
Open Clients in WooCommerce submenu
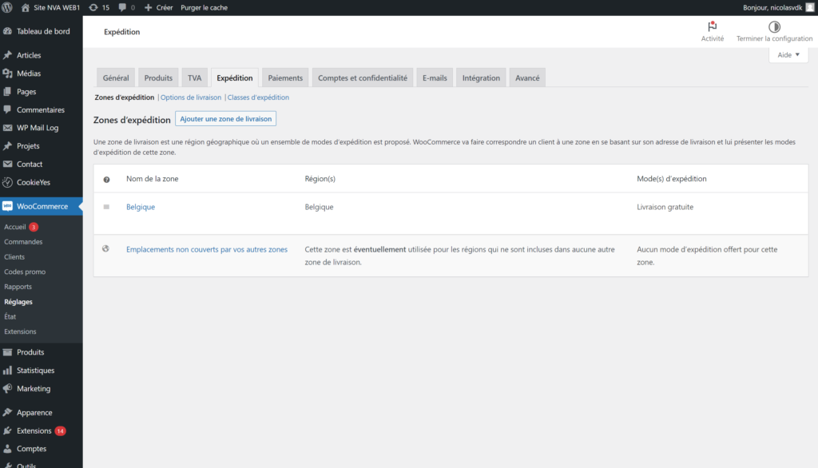click(14, 256)
